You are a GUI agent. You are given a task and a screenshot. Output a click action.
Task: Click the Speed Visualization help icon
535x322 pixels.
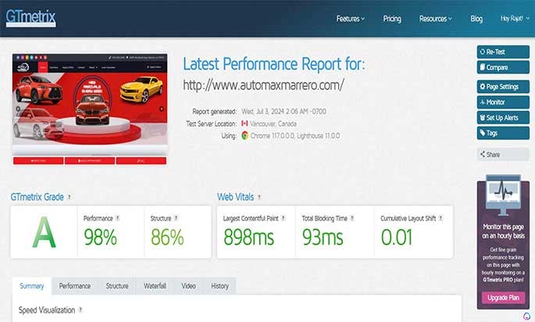80,309
